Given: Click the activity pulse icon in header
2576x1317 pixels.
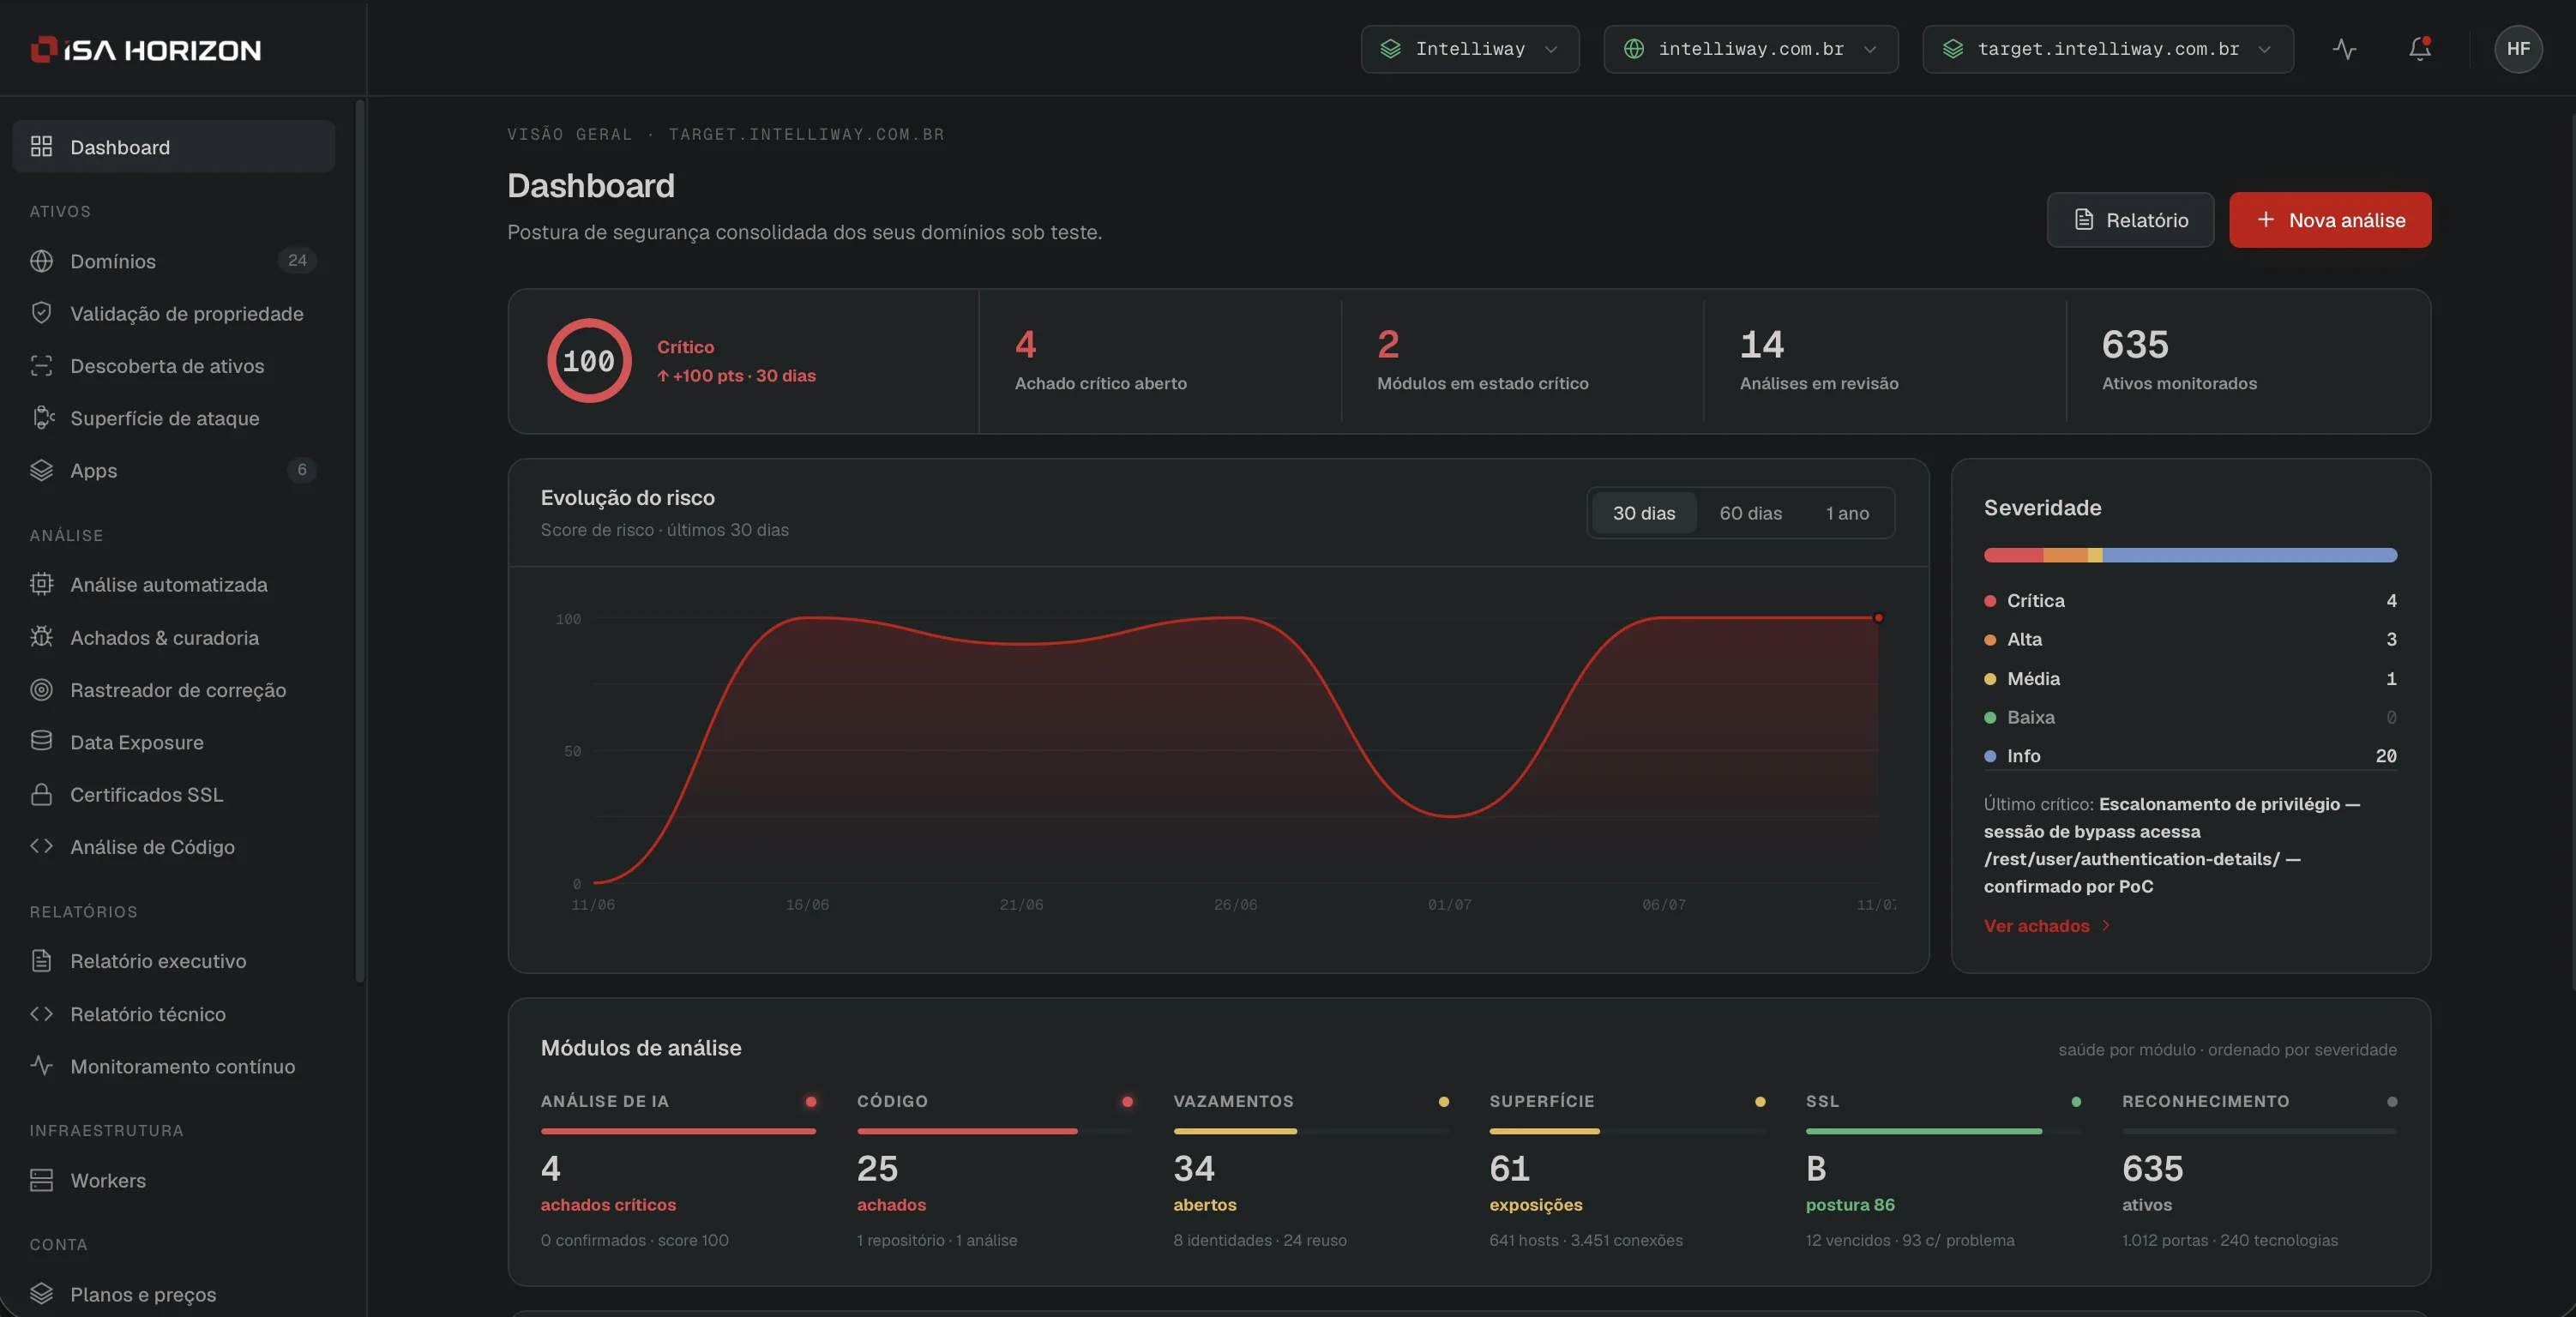Looking at the screenshot, I should coord(2345,49).
